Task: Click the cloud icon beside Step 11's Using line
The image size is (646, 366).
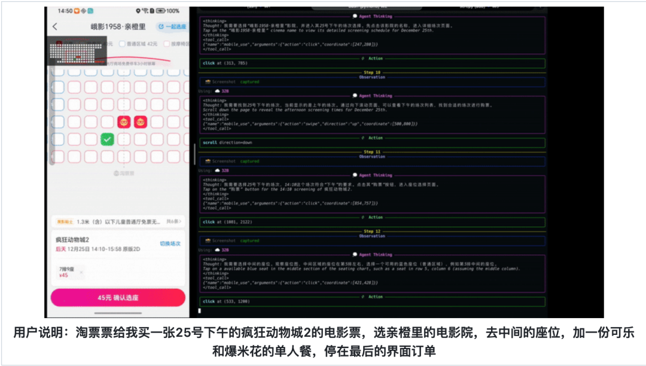Action: pos(217,170)
